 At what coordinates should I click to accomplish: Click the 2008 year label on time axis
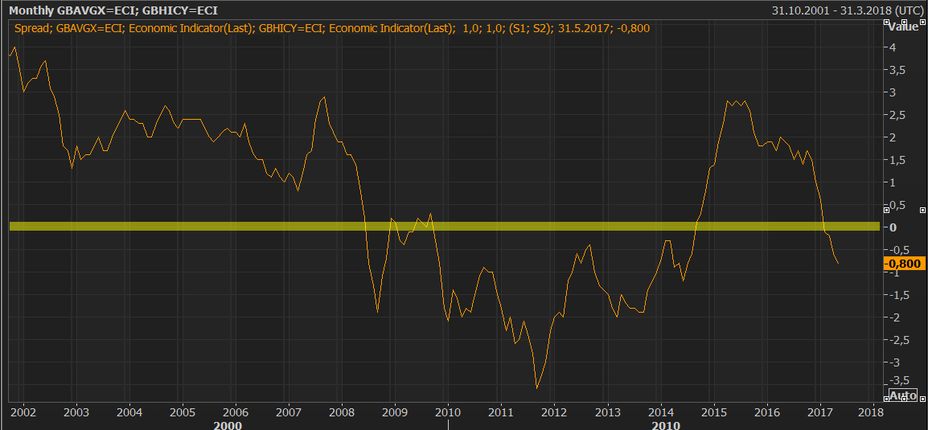[340, 412]
